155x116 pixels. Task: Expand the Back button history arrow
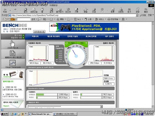[x=10, y=11]
